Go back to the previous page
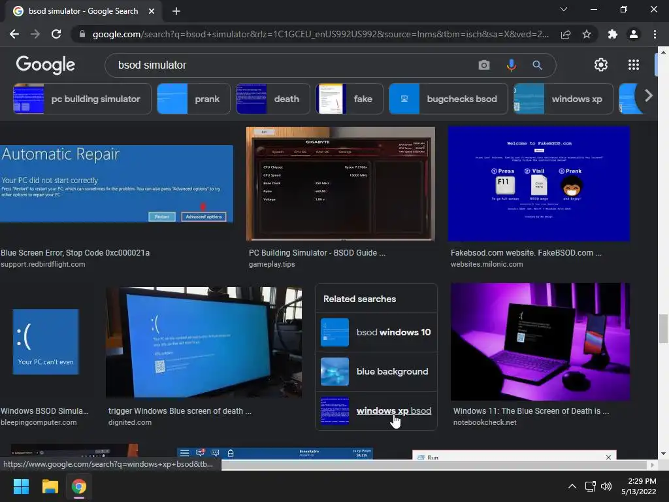 pos(14,34)
